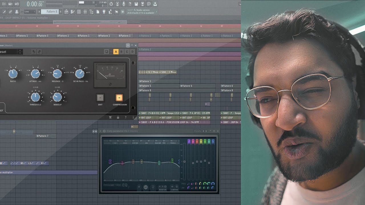The height and width of the screenshot is (205, 365).
Task: Click the EQ previous preset arrow
Action: coord(203,131)
